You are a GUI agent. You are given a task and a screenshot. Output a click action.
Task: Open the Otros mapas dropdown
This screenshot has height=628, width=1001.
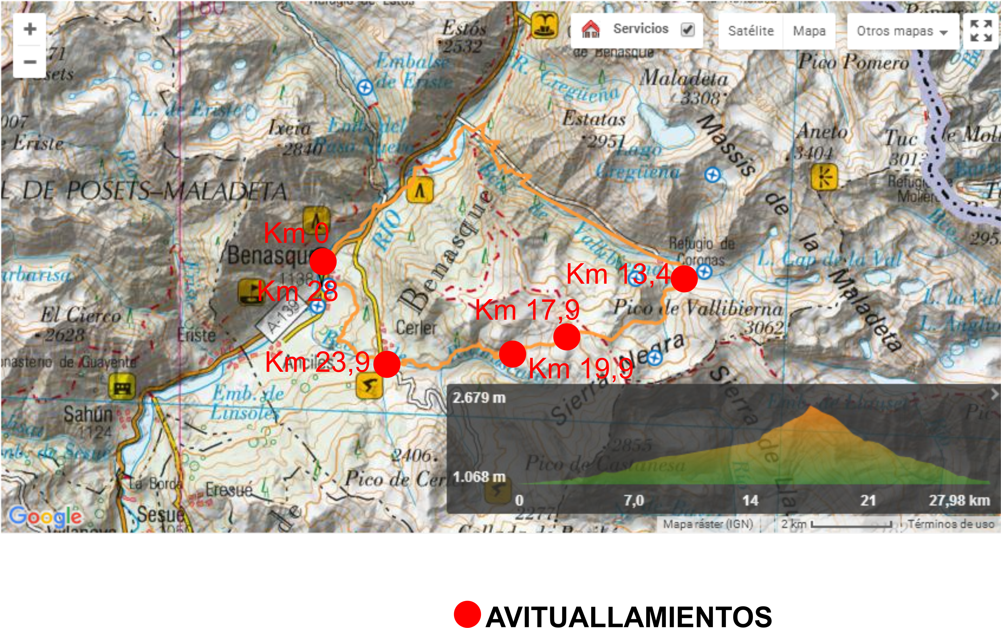point(902,31)
